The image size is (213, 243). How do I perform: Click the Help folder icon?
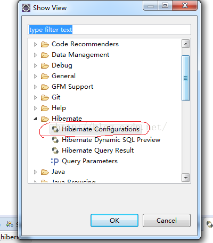click(45, 108)
